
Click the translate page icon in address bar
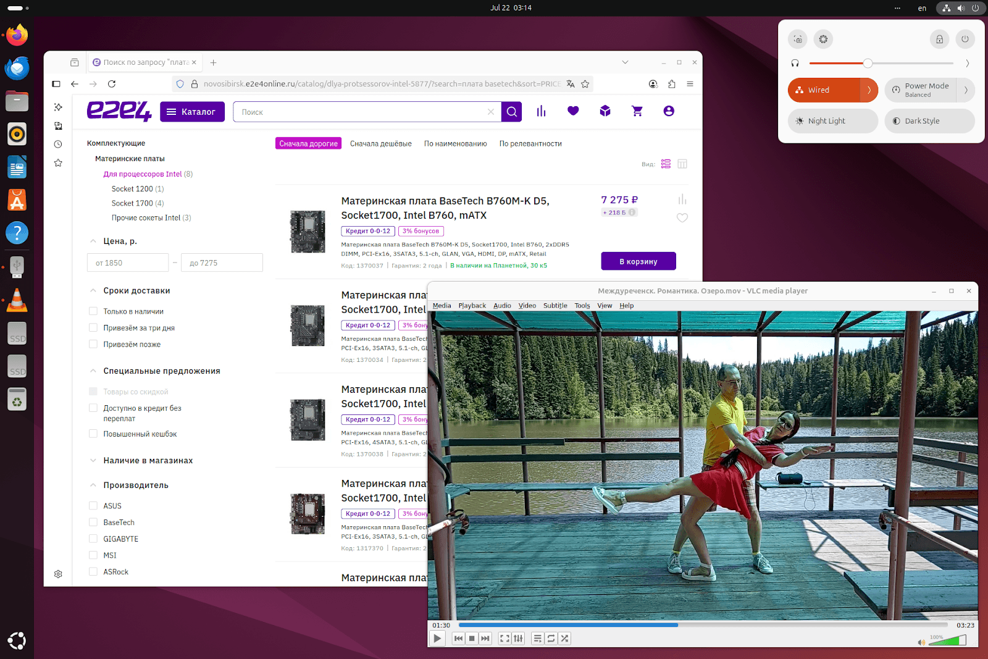click(571, 84)
